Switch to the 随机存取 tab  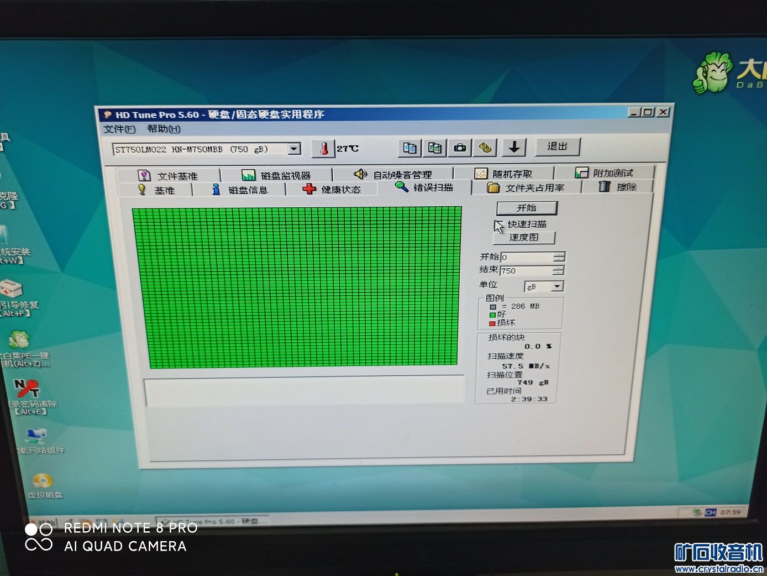pyautogui.click(x=504, y=174)
